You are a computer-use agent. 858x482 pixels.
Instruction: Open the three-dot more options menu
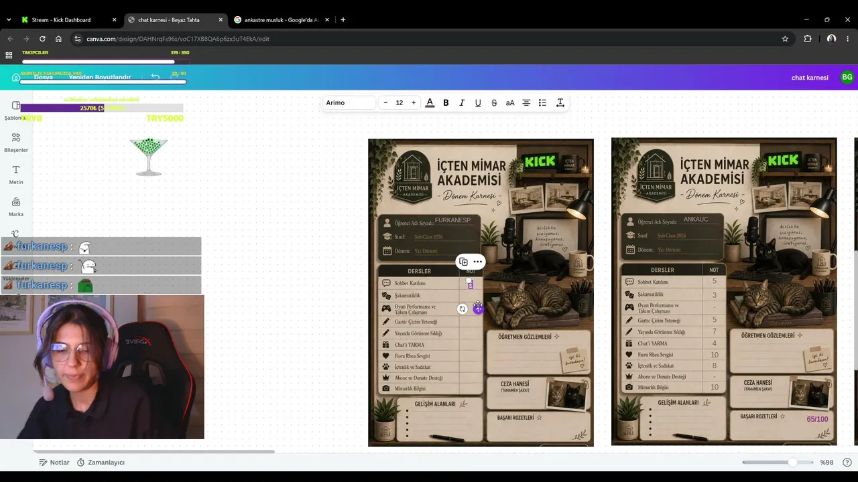tap(478, 262)
